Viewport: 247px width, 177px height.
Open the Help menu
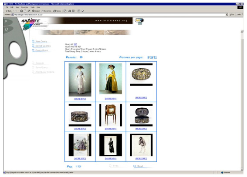[x=38, y=7]
